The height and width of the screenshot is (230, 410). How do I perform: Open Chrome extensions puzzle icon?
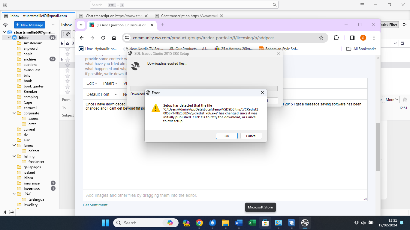336,38
